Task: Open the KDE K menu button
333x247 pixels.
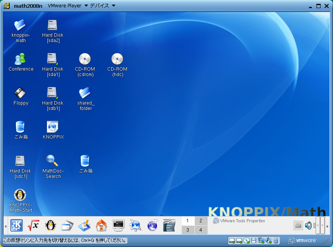Action: coord(17,225)
